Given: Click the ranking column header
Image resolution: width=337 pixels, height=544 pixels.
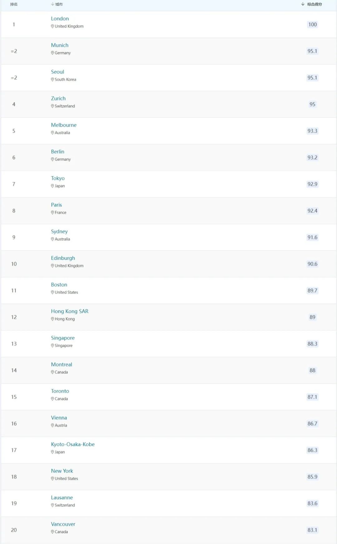Looking at the screenshot, I should tap(14, 4).
